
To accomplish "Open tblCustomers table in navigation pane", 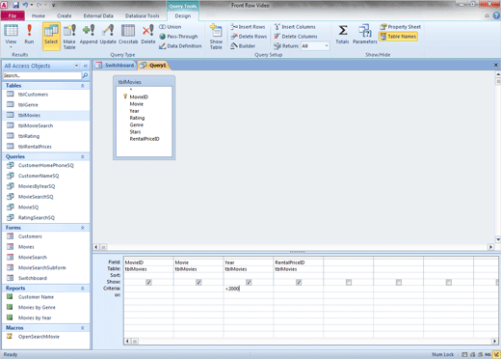I will [33, 95].
